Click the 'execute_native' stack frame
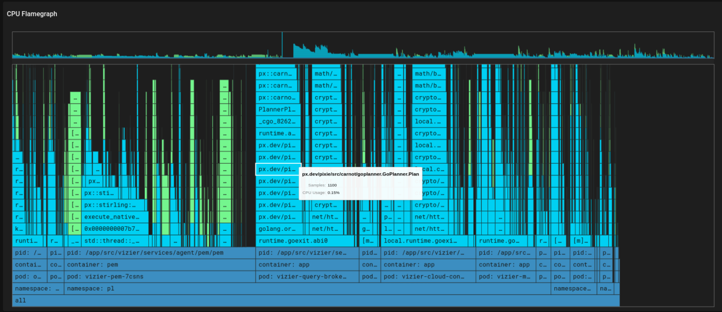The image size is (722, 312). (x=115, y=217)
